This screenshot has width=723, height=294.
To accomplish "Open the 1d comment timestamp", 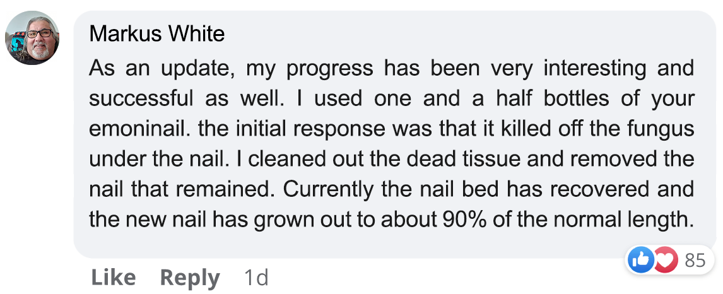I will pos(256,278).
